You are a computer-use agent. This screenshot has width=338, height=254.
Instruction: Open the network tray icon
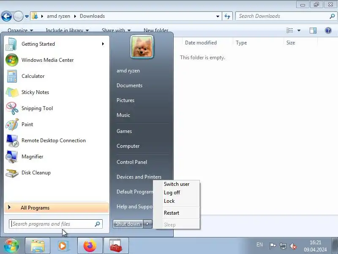tap(283, 246)
